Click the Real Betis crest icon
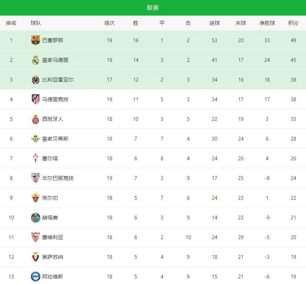 click(36, 139)
